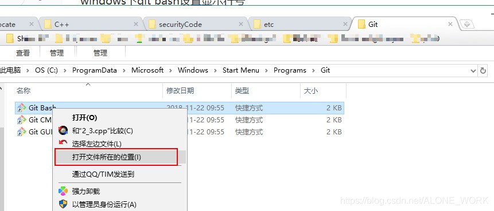This screenshot has height=211, width=494.
Task: Expand the chevron after 此电脑 breadcrumb
Action: point(28,71)
